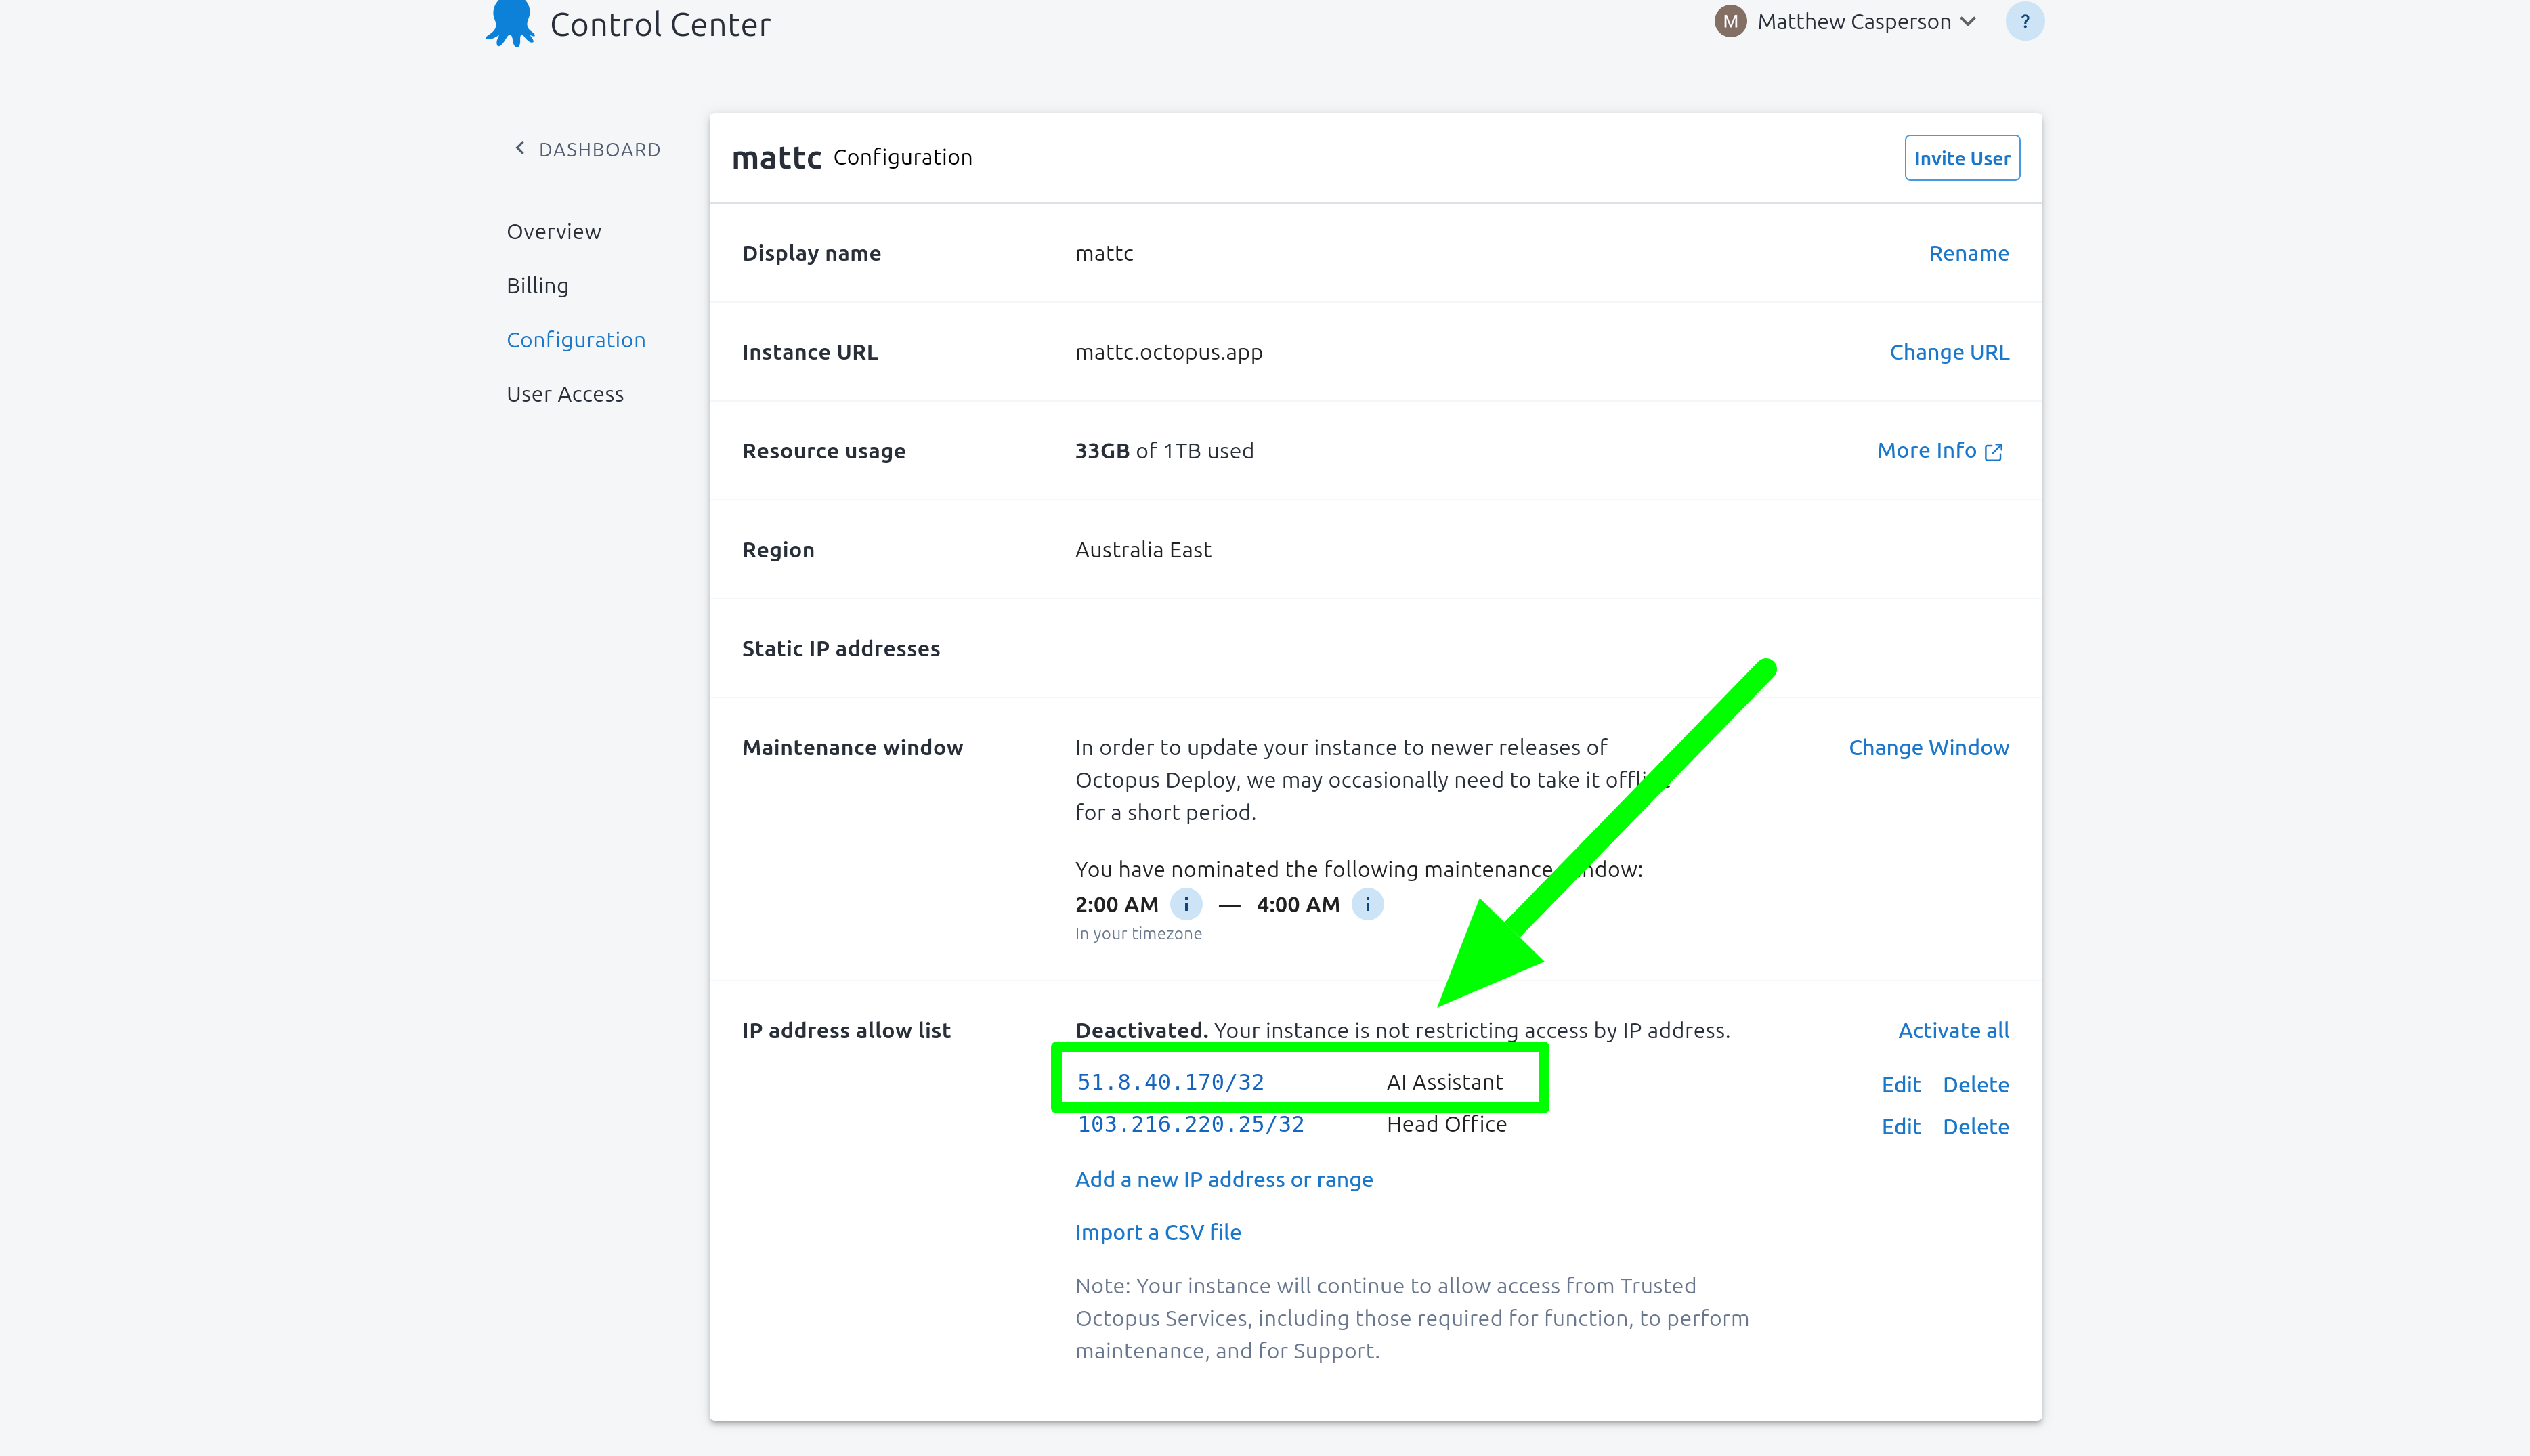The height and width of the screenshot is (1456, 2530).
Task: Click Change URL for the instance
Action: pos(1948,352)
